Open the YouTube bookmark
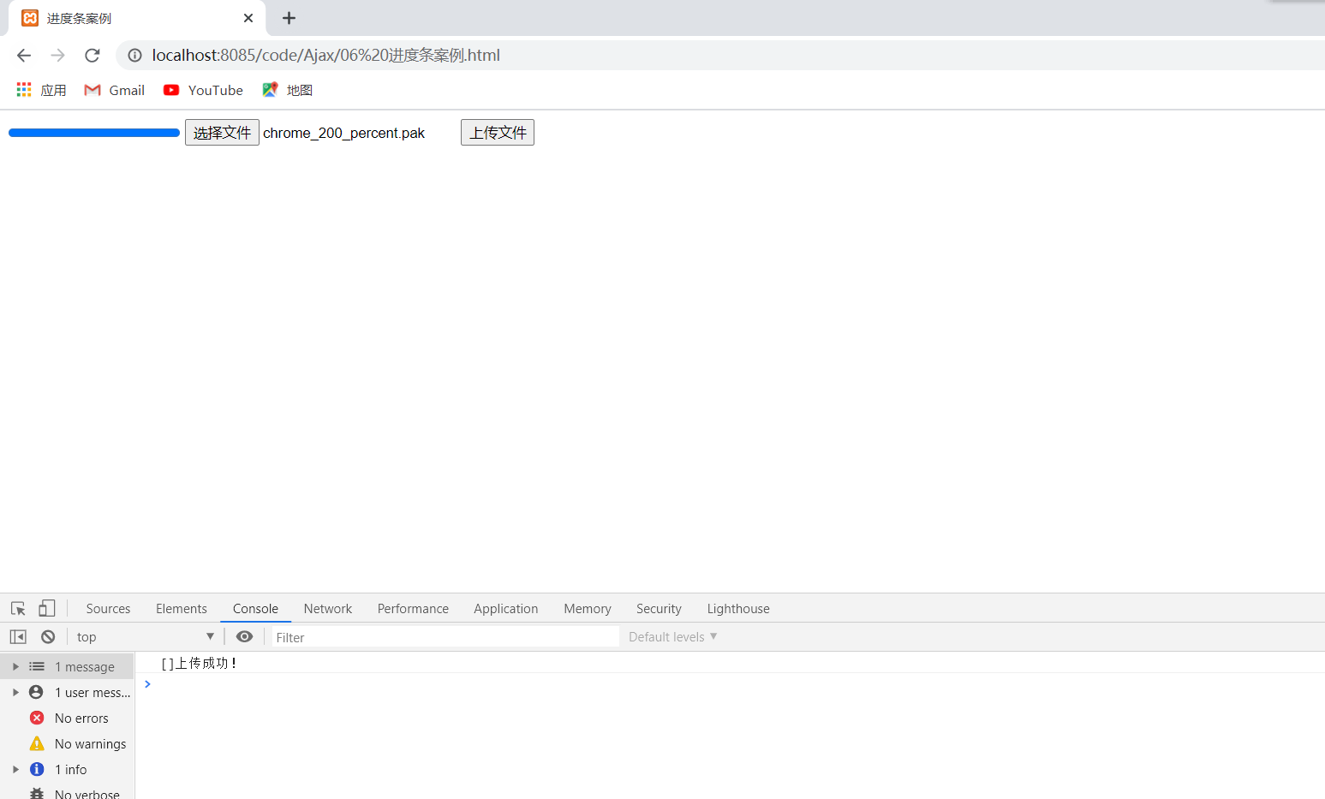 203,90
